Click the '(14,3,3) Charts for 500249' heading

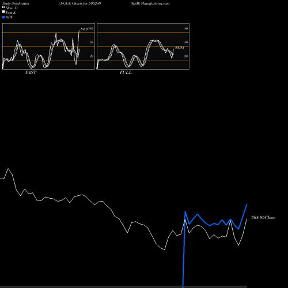pos(80,3)
